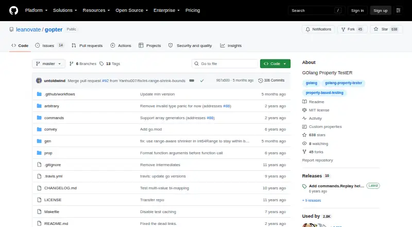Viewport: 412px width, 227px height.
Task: Switch to the Projects tab
Action: [x=150, y=45]
